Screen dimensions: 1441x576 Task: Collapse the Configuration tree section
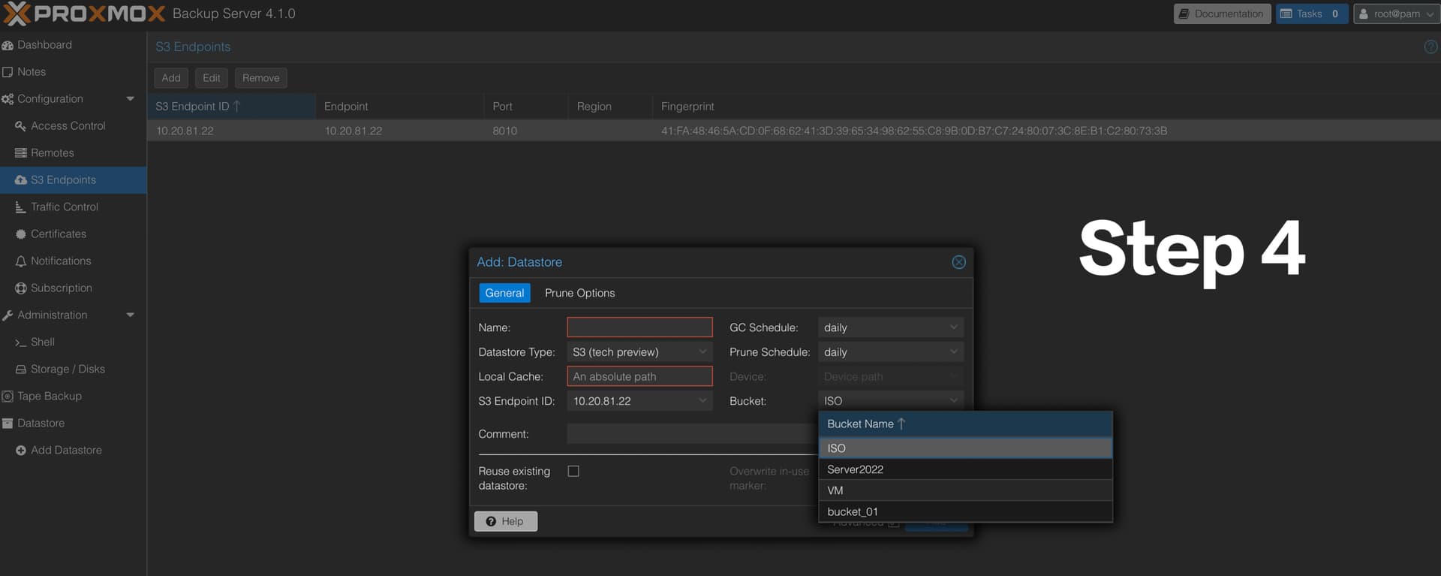coord(130,99)
